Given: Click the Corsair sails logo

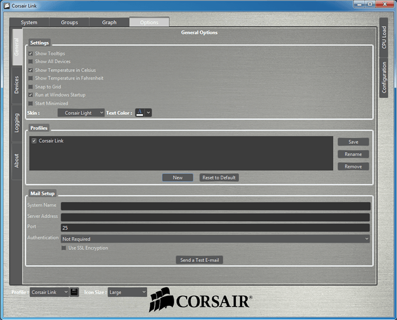Looking at the screenshot, I should point(162,300).
